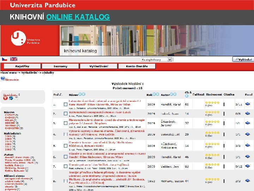The width and height of the screenshot is (254, 191).
Task: Click the second sort icon beside Rok
Action: (x=157, y=94)
